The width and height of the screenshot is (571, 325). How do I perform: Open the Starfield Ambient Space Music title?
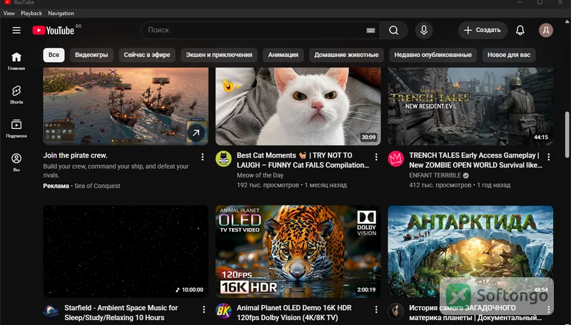click(121, 313)
